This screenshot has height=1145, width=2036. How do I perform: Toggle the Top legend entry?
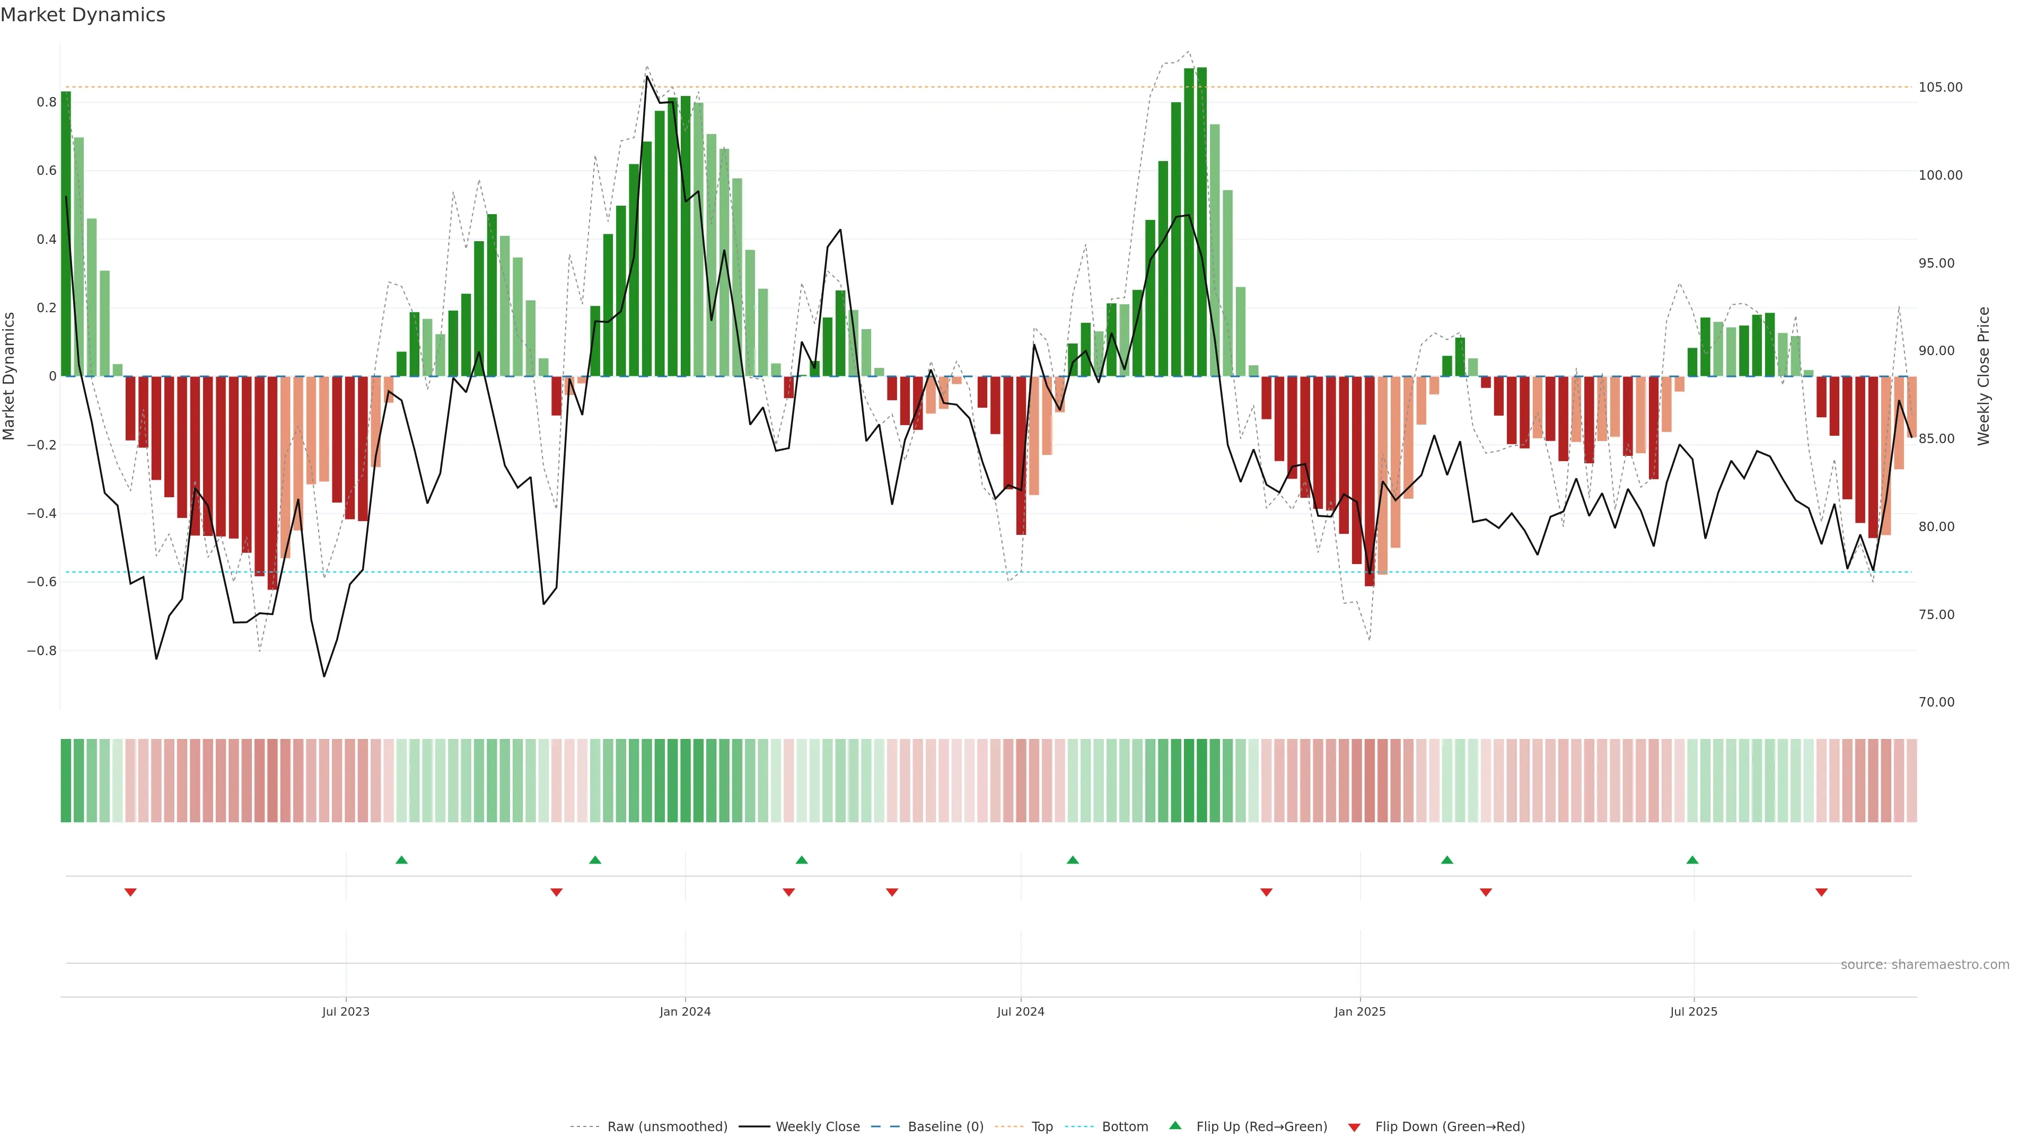point(1042,1127)
